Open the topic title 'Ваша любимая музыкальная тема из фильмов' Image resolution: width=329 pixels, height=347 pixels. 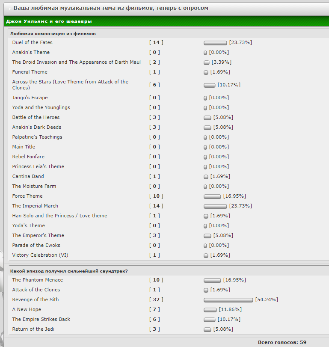click(111, 8)
